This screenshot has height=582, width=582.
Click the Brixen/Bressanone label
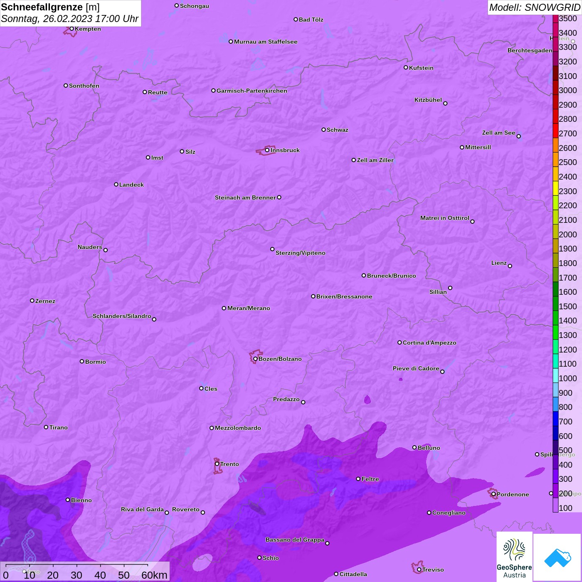coord(344,296)
